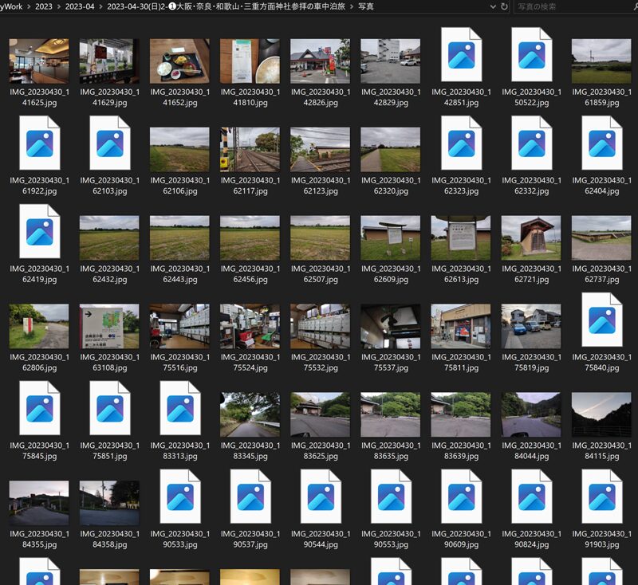Screen dimensions: 638x585
Task: Select the icon of IMG_20230430_190537.jpg
Action: coord(250,497)
